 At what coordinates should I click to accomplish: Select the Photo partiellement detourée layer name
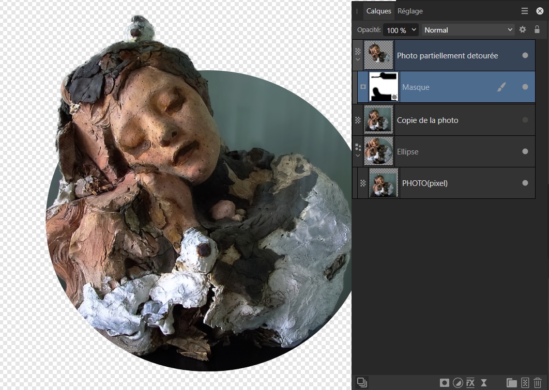point(447,56)
